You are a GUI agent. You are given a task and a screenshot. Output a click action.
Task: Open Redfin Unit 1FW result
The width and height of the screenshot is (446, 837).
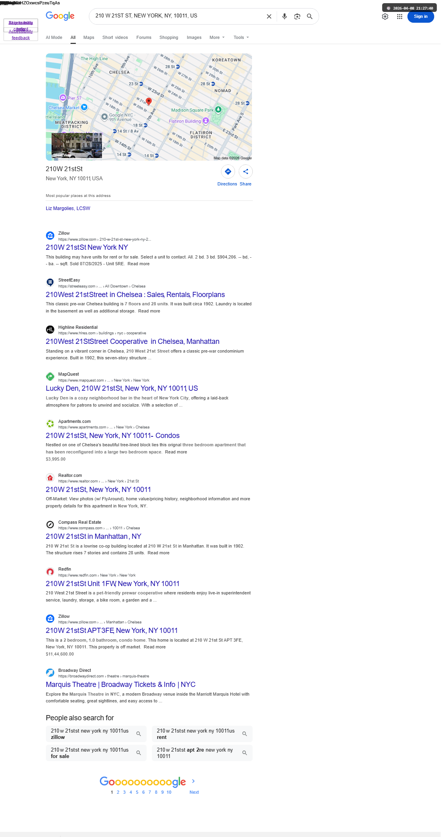113,584
